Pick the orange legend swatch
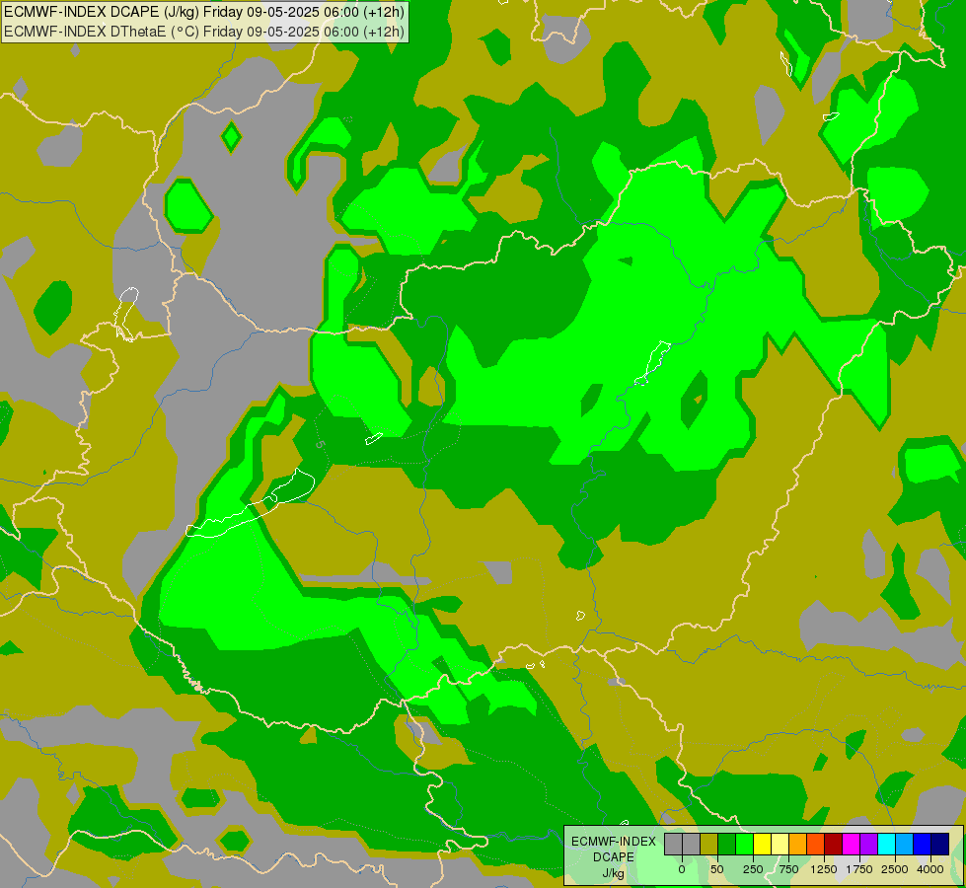This screenshot has height=888, width=966. pyautogui.click(x=798, y=845)
